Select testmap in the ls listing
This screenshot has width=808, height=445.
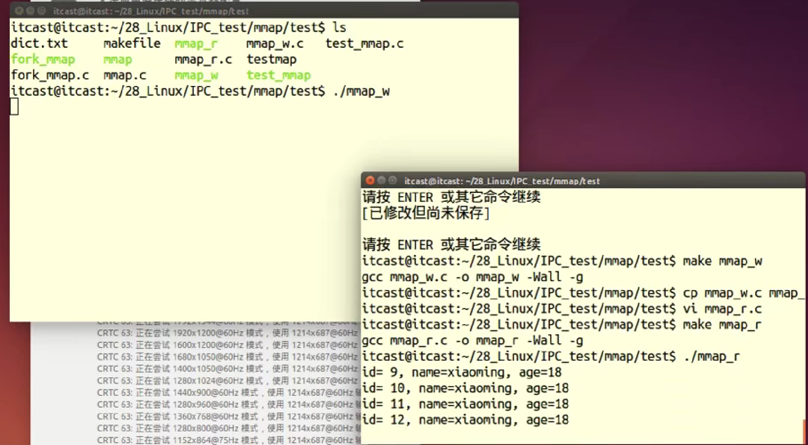pos(271,59)
